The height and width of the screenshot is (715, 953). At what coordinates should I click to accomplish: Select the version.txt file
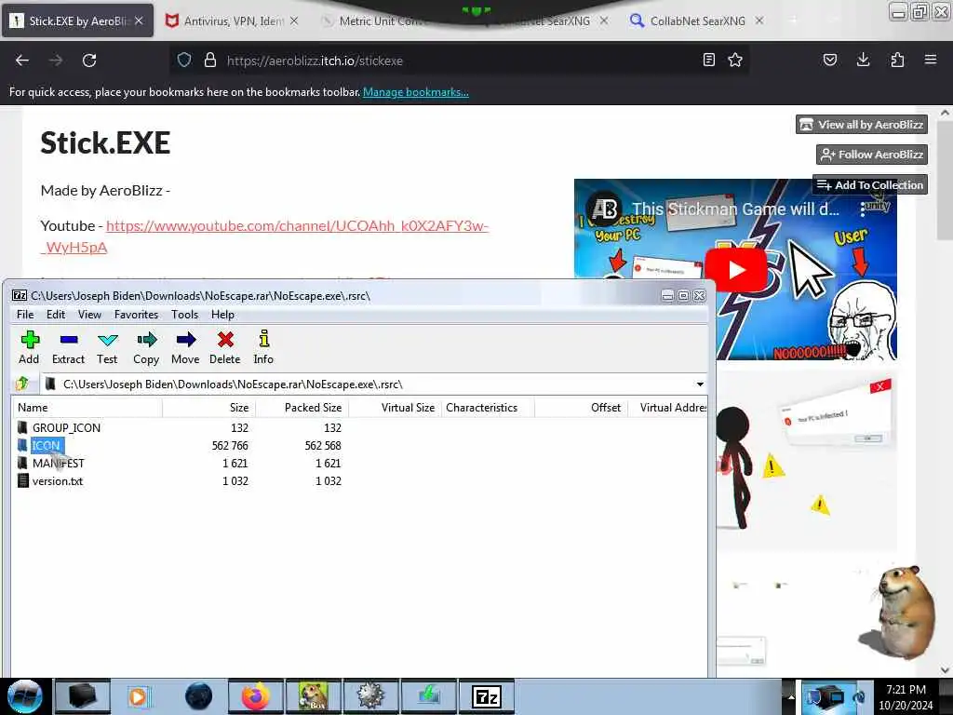coord(50,481)
